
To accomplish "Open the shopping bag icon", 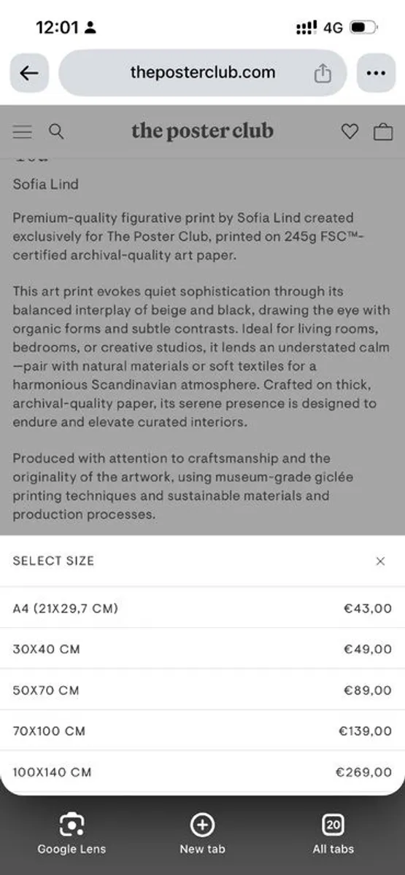I will click(382, 131).
